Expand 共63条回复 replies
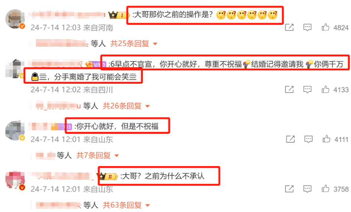This screenshot has height=212, width=351. [x=126, y=205]
